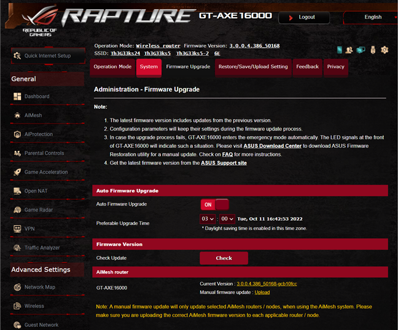Open the Feedback tab

pos(307,67)
